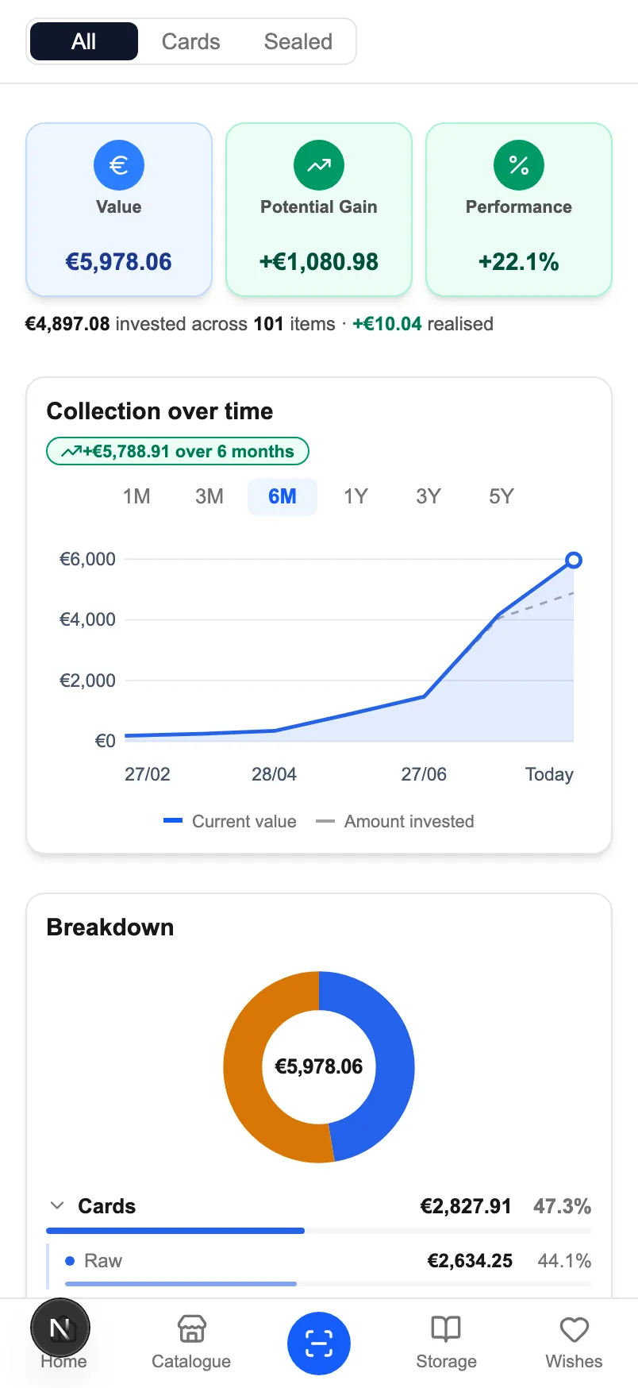Select the 1Y time range
This screenshot has width=638, height=1388.
[356, 496]
